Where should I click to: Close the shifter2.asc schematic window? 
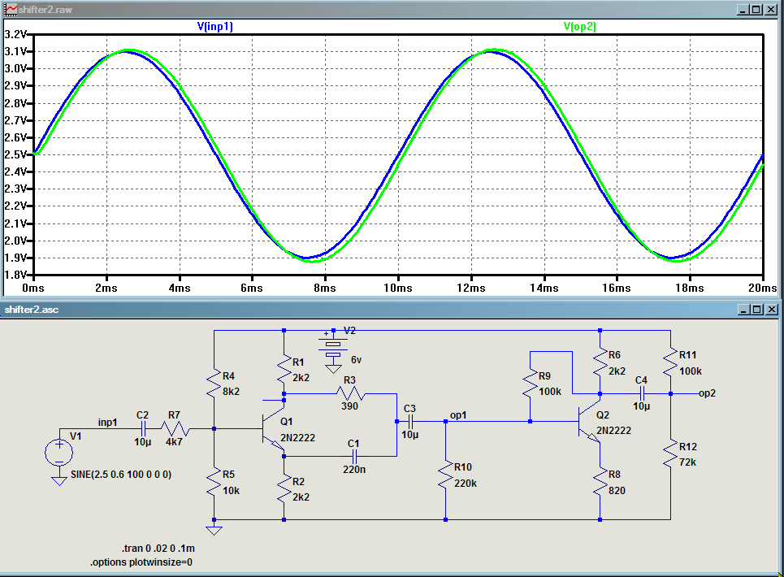point(772,310)
